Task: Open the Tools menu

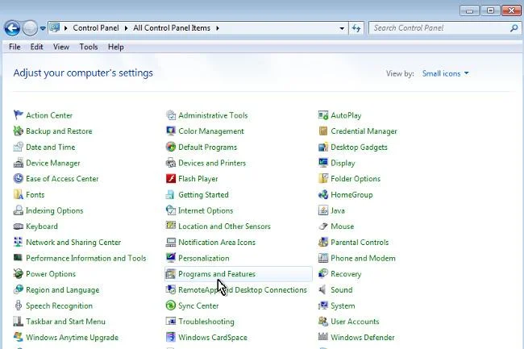Action: [89, 47]
